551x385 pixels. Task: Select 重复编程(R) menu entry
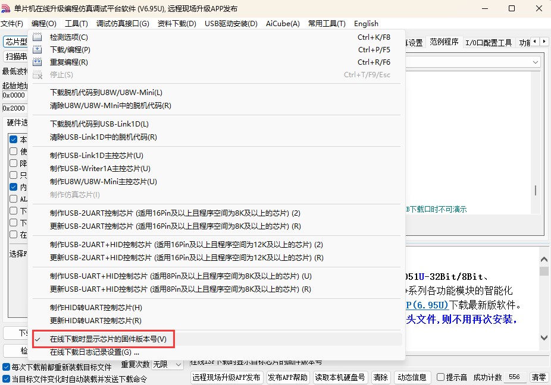[x=217, y=62]
